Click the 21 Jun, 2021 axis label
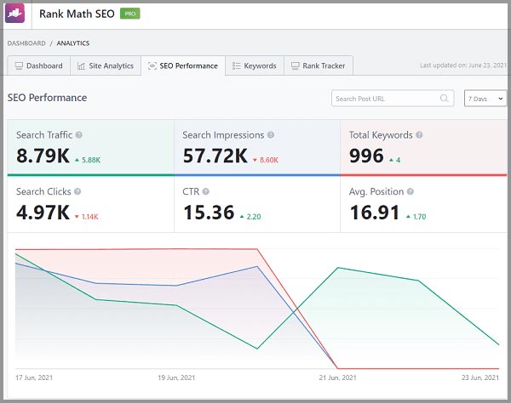This screenshot has width=511, height=403. coord(337,377)
